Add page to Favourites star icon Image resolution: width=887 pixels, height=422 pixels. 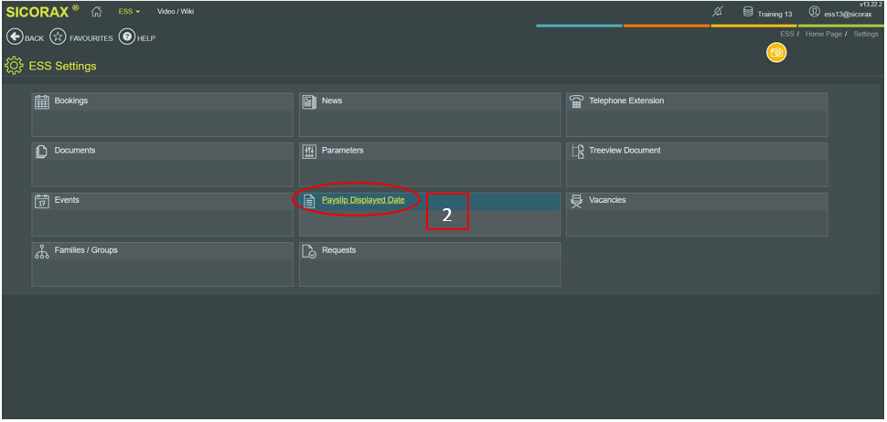coord(59,37)
